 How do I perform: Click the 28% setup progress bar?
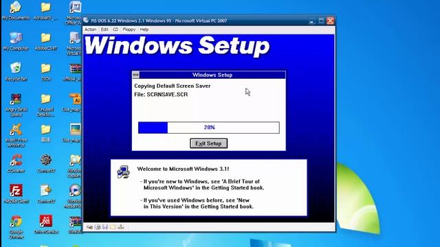coord(209,128)
